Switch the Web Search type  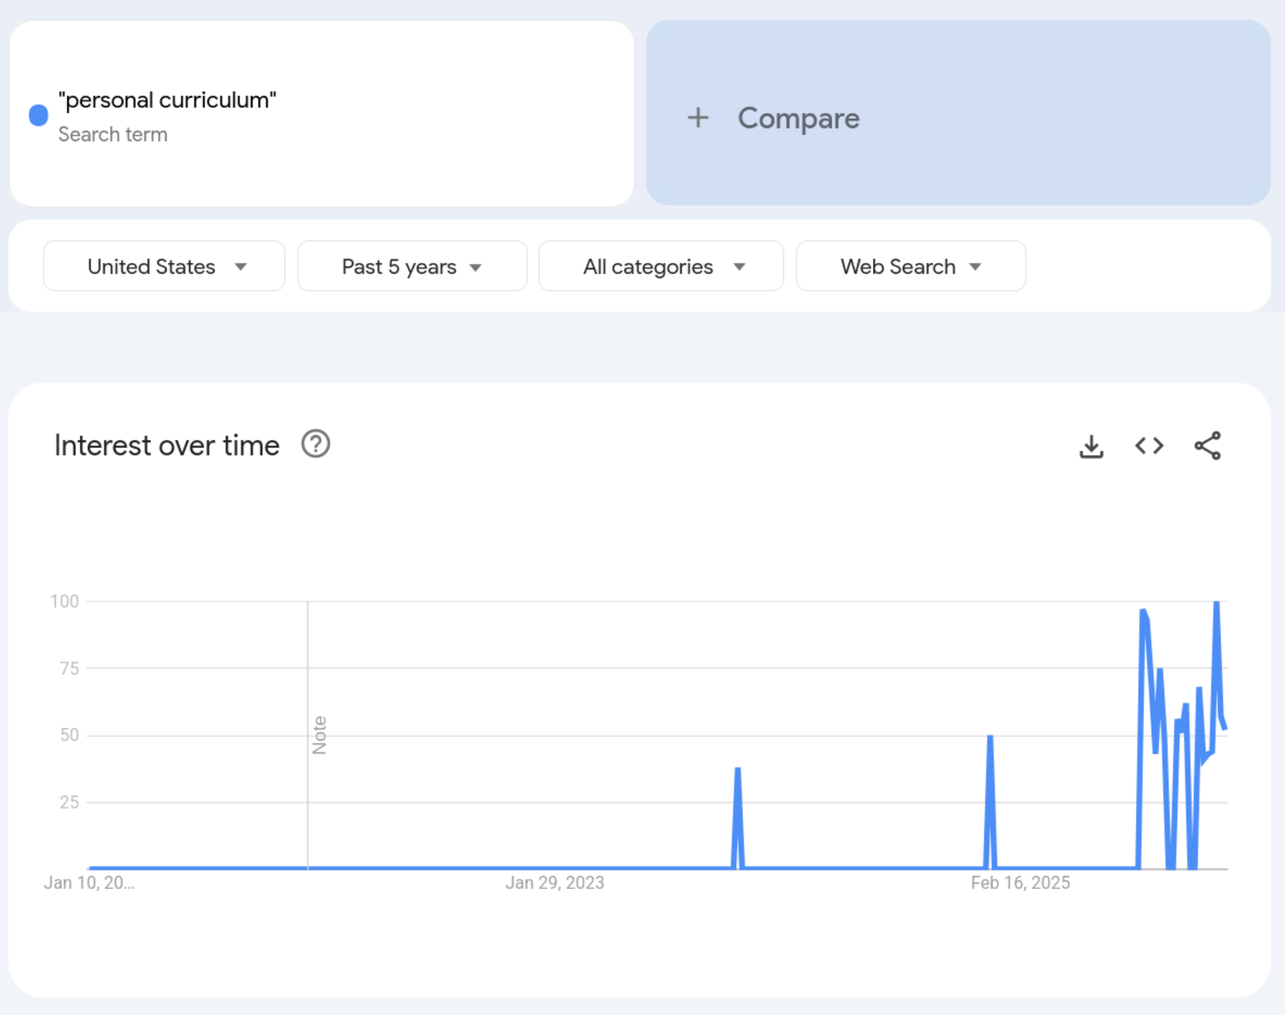coord(911,266)
